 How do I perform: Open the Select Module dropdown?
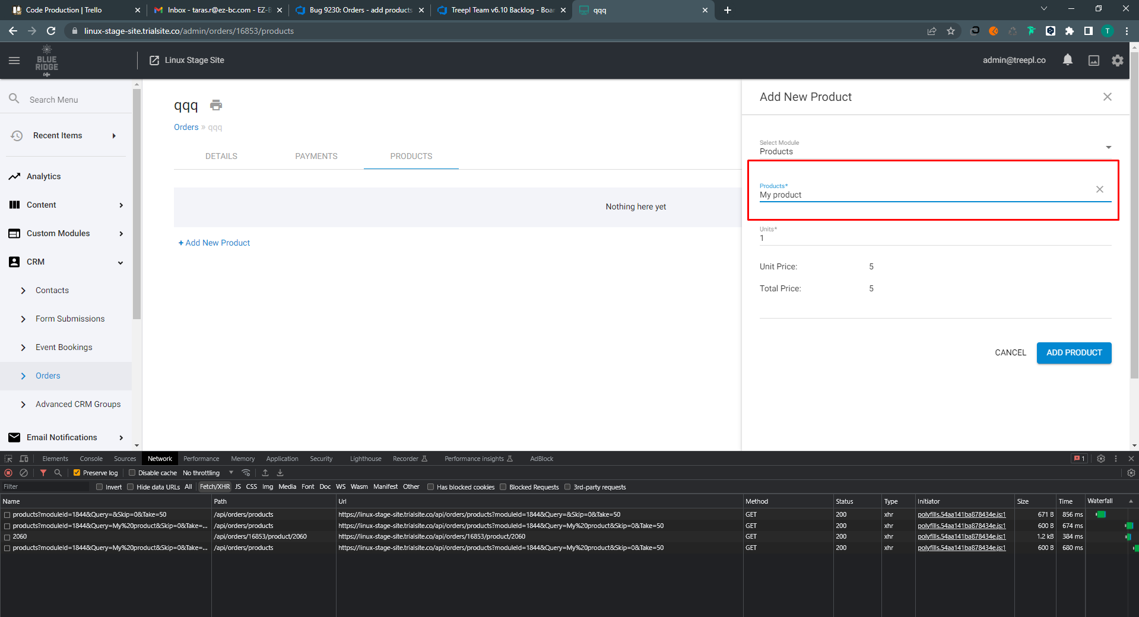point(935,148)
